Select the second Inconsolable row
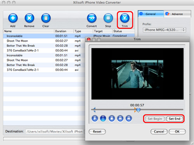Image resolution: width=194 pixels, height=145 pixels. pyautogui.click(x=44, y=55)
